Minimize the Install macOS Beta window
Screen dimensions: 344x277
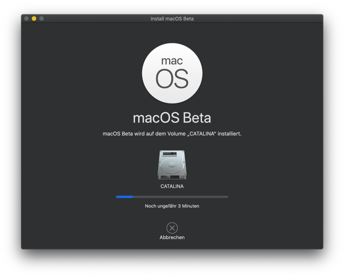coord(34,18)
